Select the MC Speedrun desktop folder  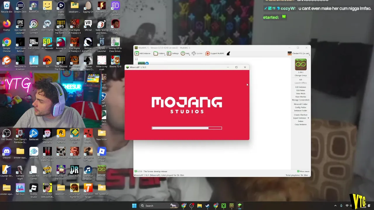point(102,190)
